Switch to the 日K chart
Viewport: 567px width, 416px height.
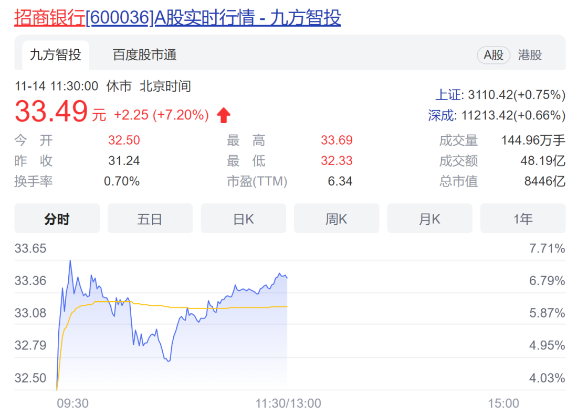coord(244,218)
